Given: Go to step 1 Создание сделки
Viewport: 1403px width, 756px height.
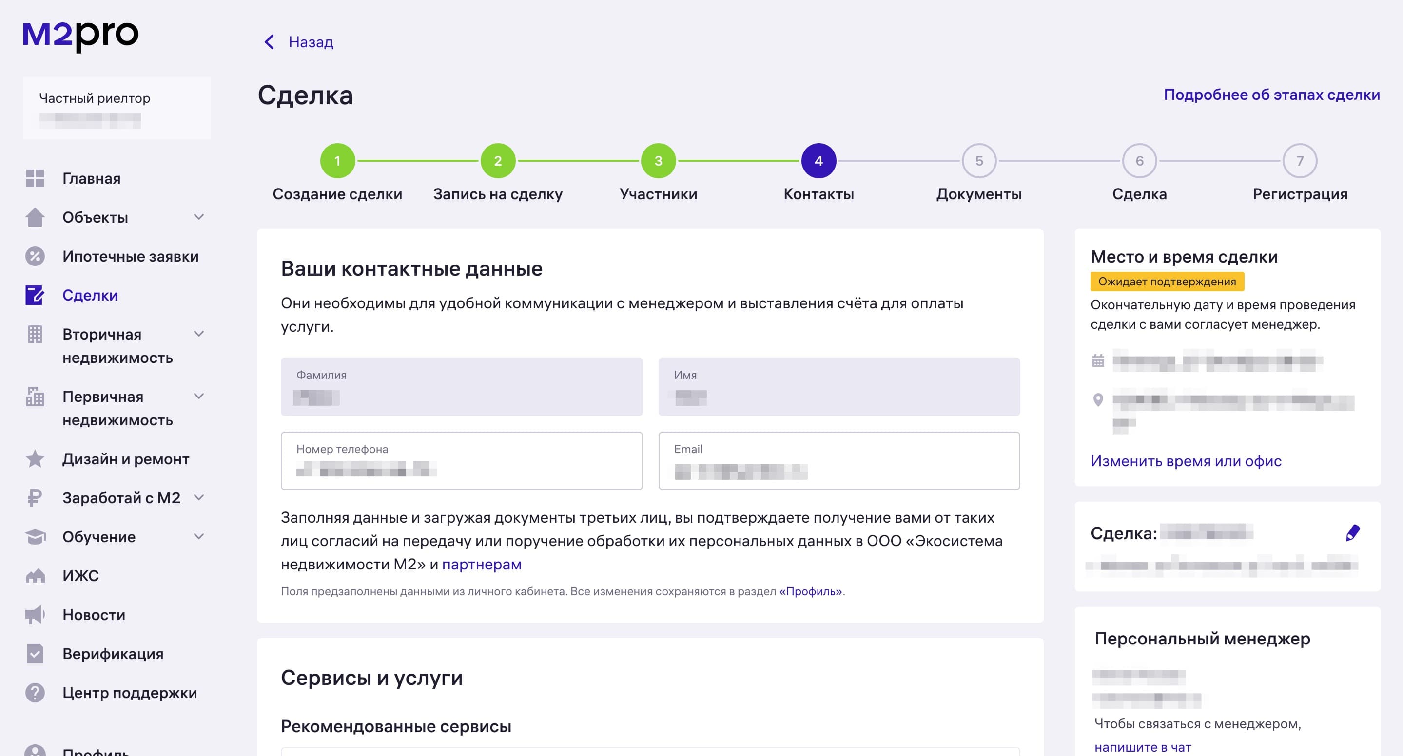Looking at the screenshot, I should (338, 161).
